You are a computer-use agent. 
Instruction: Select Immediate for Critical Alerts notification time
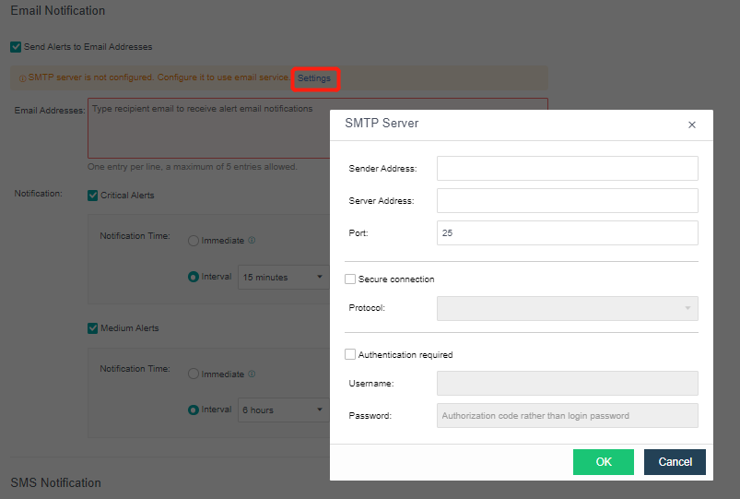click(x=194, y=241)
